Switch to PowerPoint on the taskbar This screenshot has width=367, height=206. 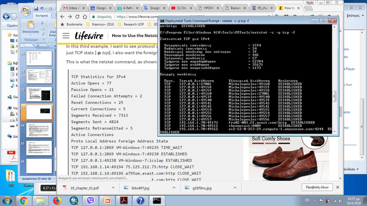pyautogui.click(x=107, y=201)
